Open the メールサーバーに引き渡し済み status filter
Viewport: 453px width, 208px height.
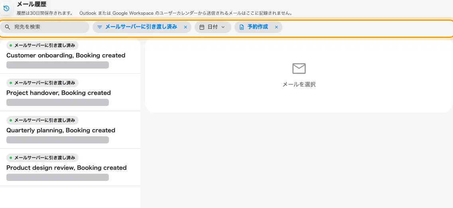(142, 27)
